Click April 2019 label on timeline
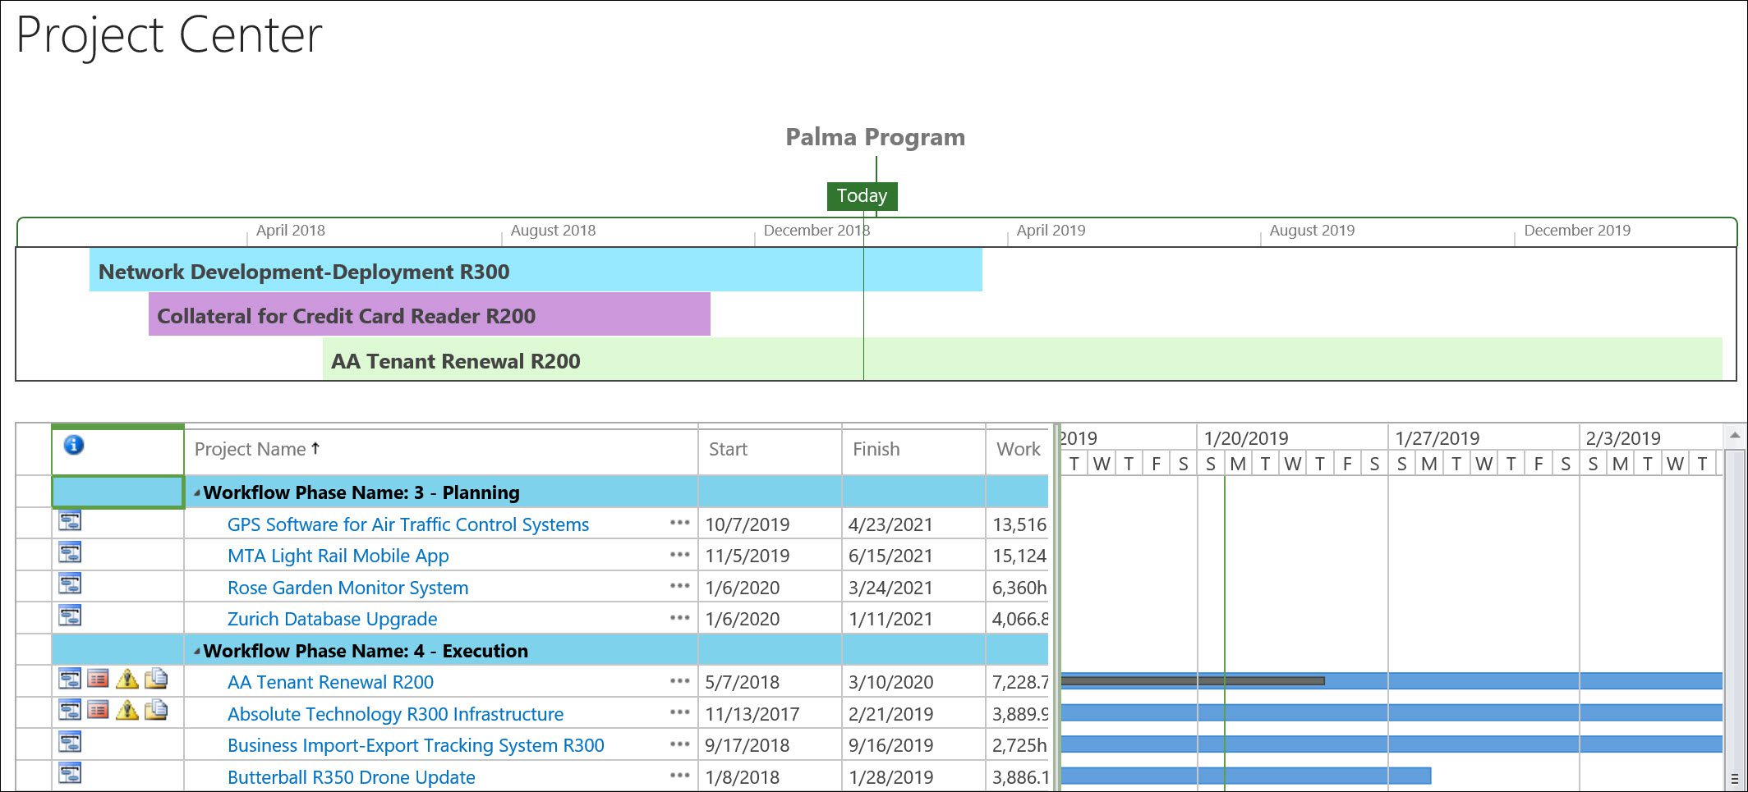This screenshot has height=792, width=1748. pos(1051,231)
